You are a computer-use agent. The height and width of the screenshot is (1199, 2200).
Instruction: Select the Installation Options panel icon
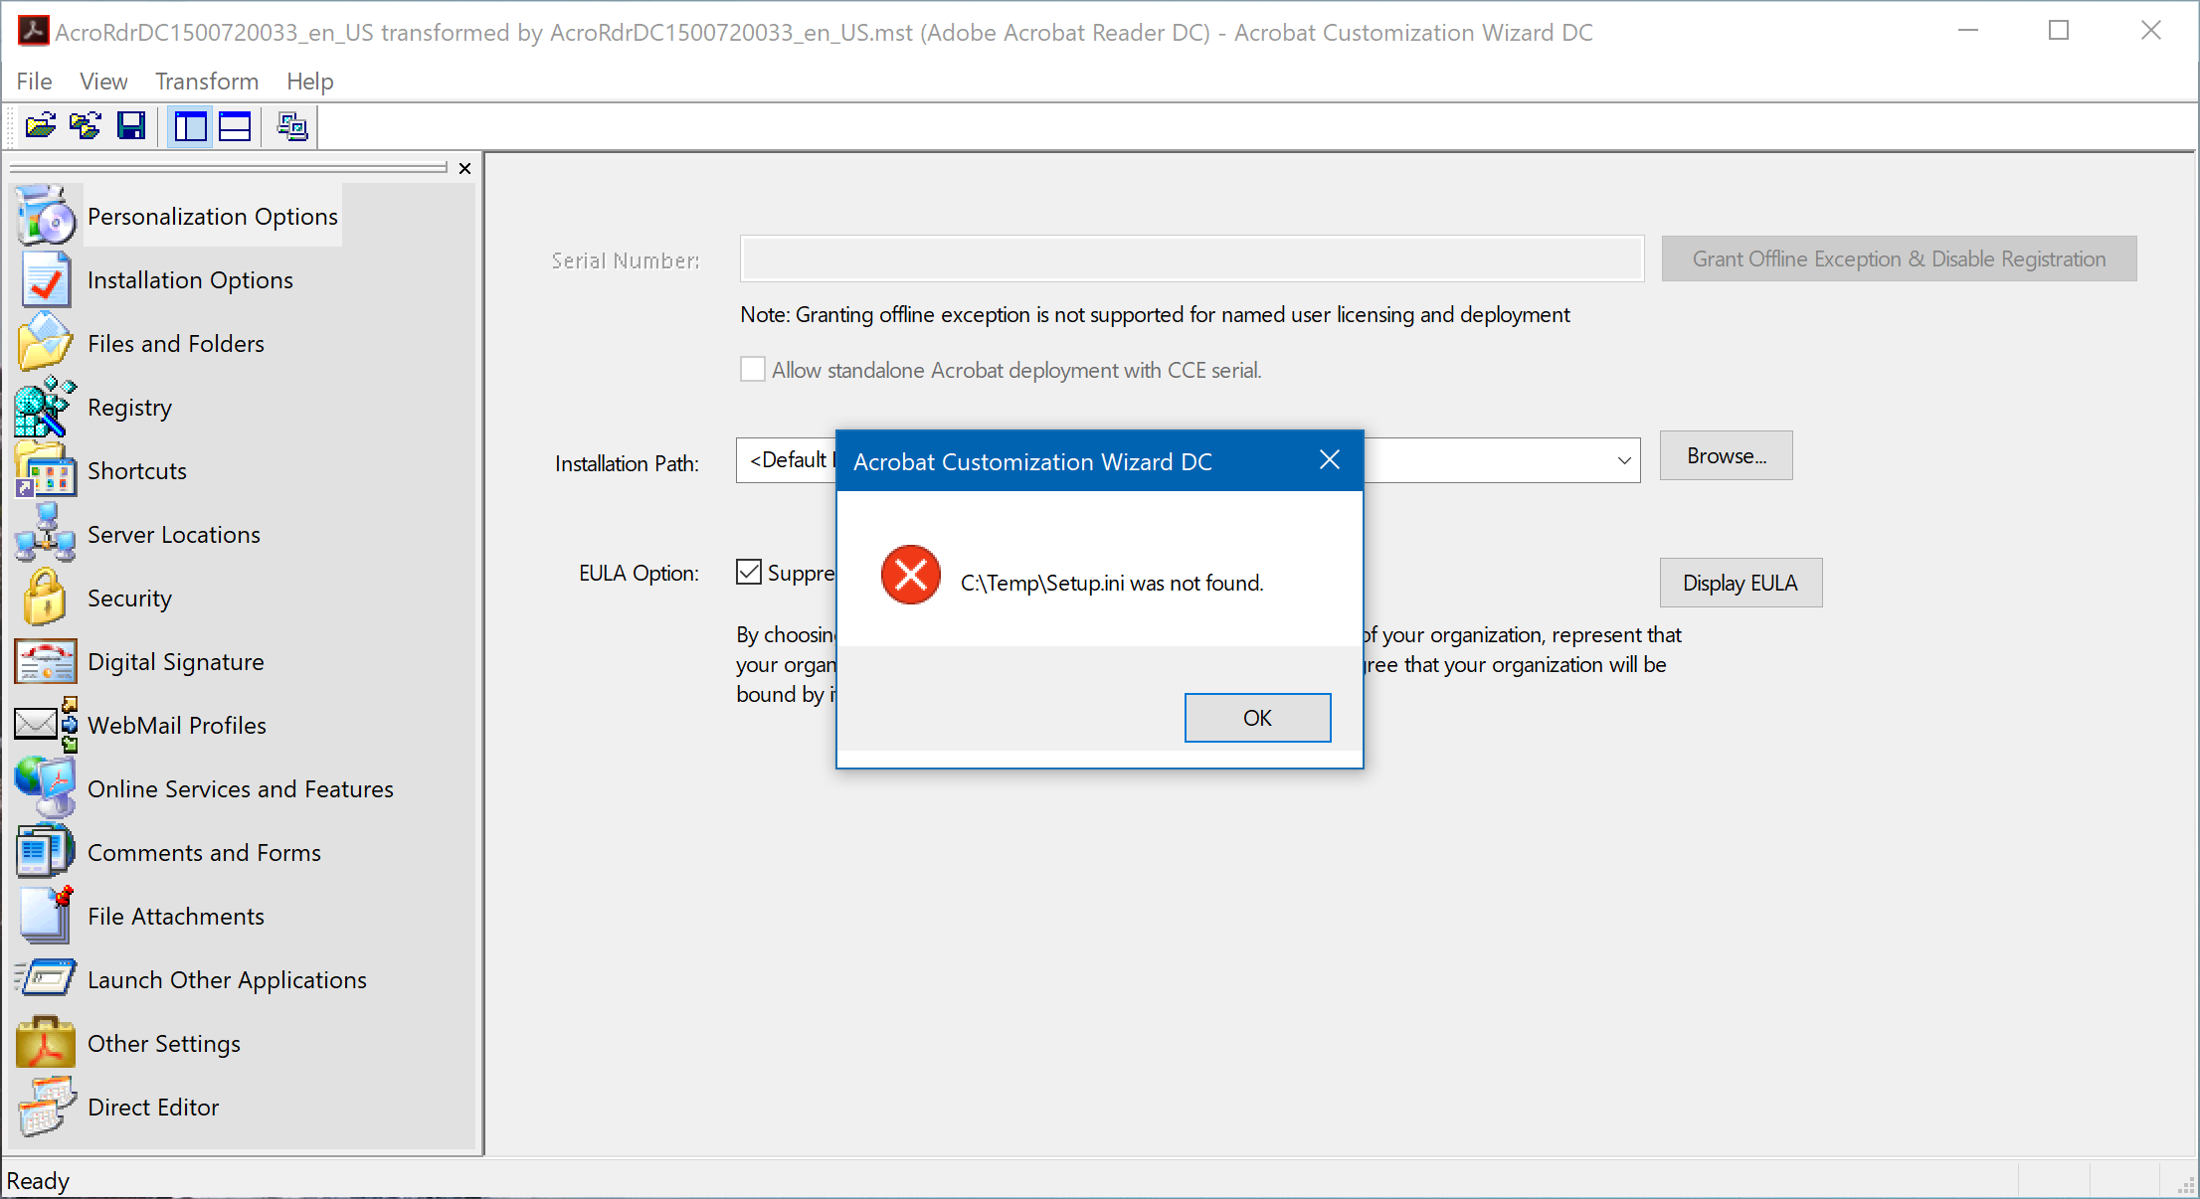[x=45, y=280]
